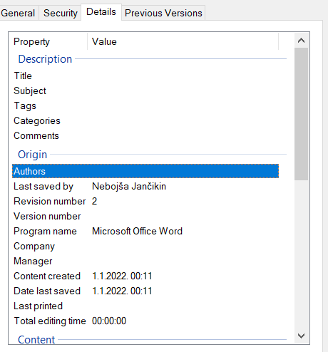Viewport: 328px width, 352px height.
Task: Switch to the General tab
Action: [x=18, y=13]
